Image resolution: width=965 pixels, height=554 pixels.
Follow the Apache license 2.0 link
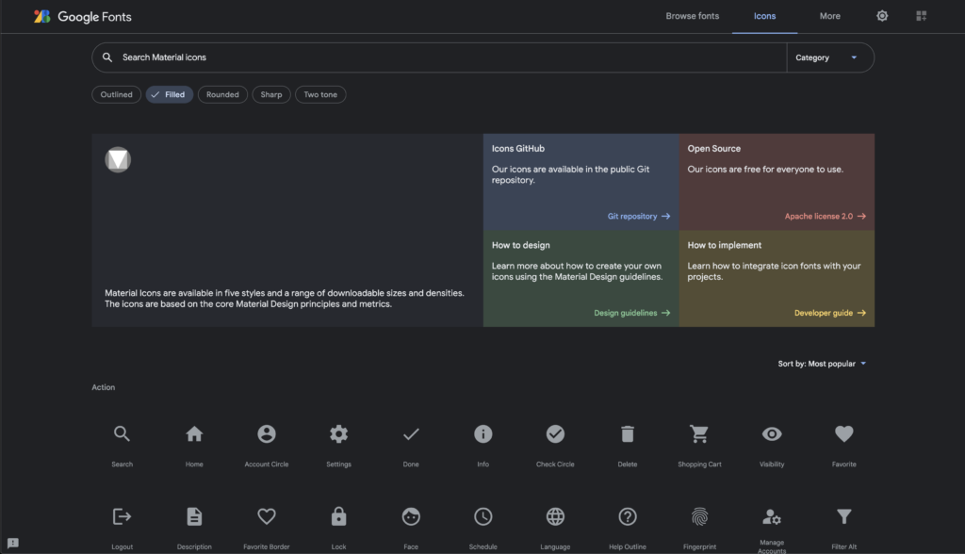825,216
